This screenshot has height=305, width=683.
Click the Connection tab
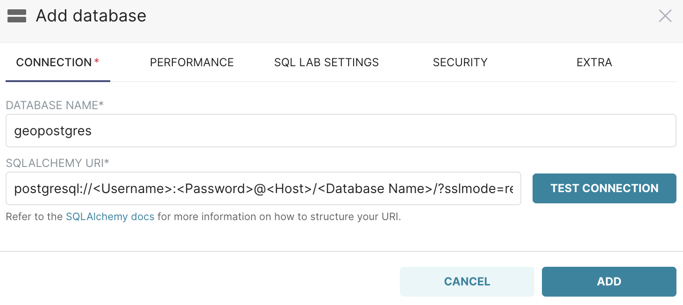click(53, 62)
